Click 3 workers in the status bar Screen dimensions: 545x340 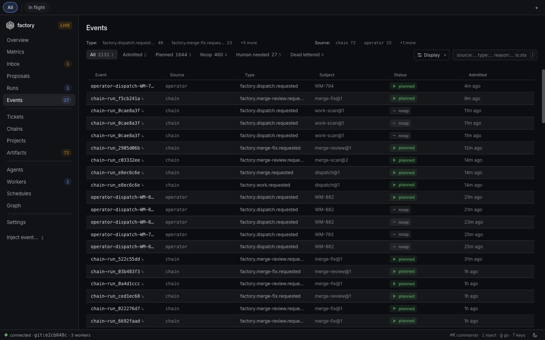[x=81, y=335]
